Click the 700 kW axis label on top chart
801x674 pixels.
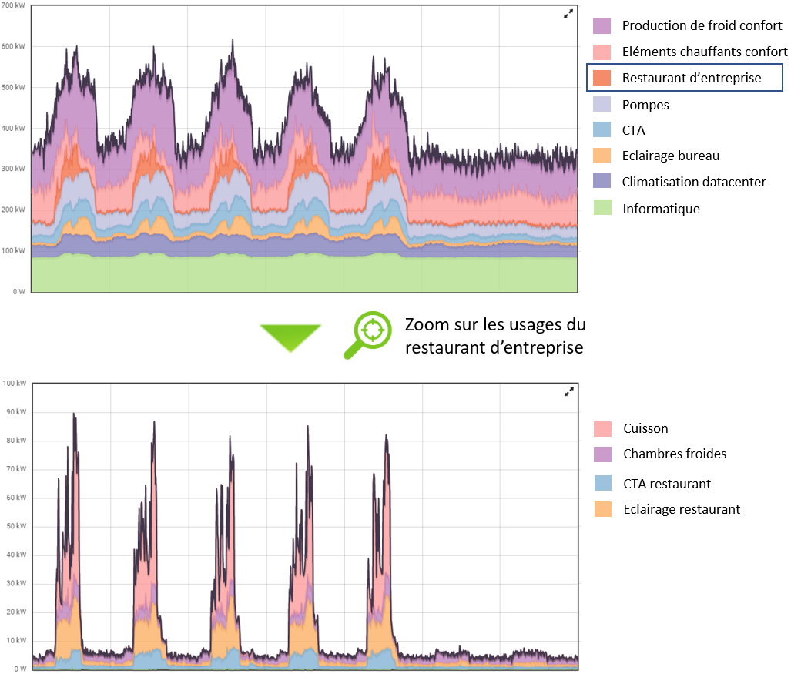coord(15,6)
